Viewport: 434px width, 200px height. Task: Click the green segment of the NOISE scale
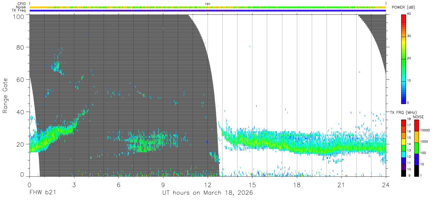pyautogui.click(x=416, y=148)
